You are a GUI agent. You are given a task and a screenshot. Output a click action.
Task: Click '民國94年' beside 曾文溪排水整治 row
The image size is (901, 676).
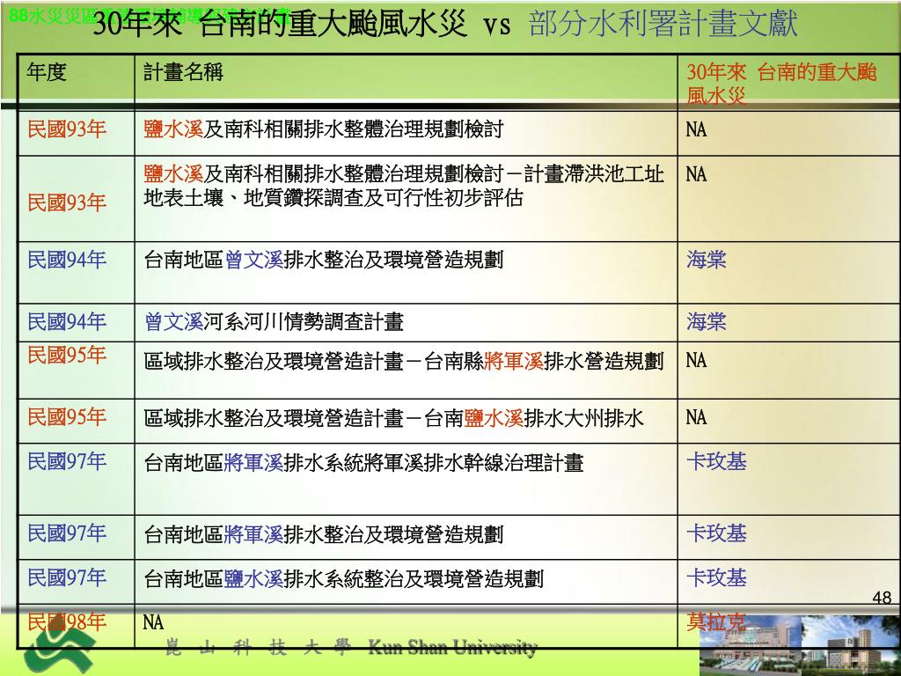[67, 260]
